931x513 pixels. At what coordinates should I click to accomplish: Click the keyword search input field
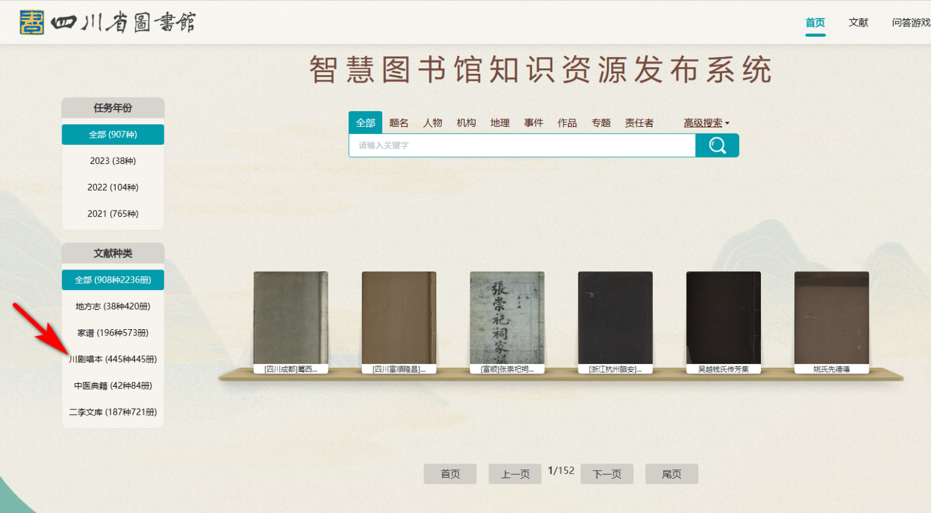coord(521,145)
